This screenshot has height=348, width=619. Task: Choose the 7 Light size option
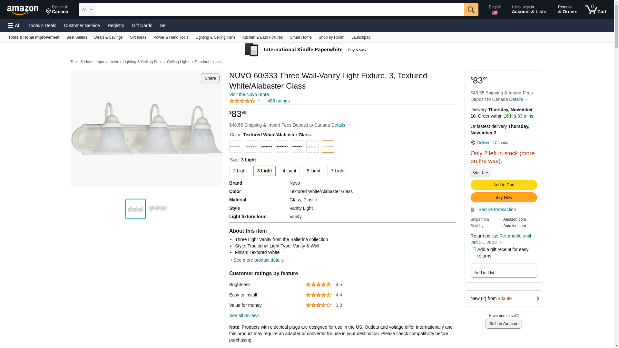pos(338,171)
